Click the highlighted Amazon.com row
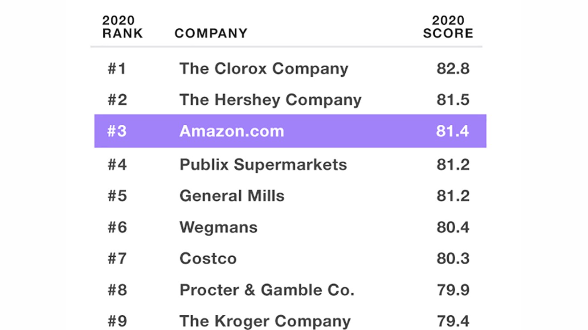Screen dimensions: 588x330 point(290,131)
